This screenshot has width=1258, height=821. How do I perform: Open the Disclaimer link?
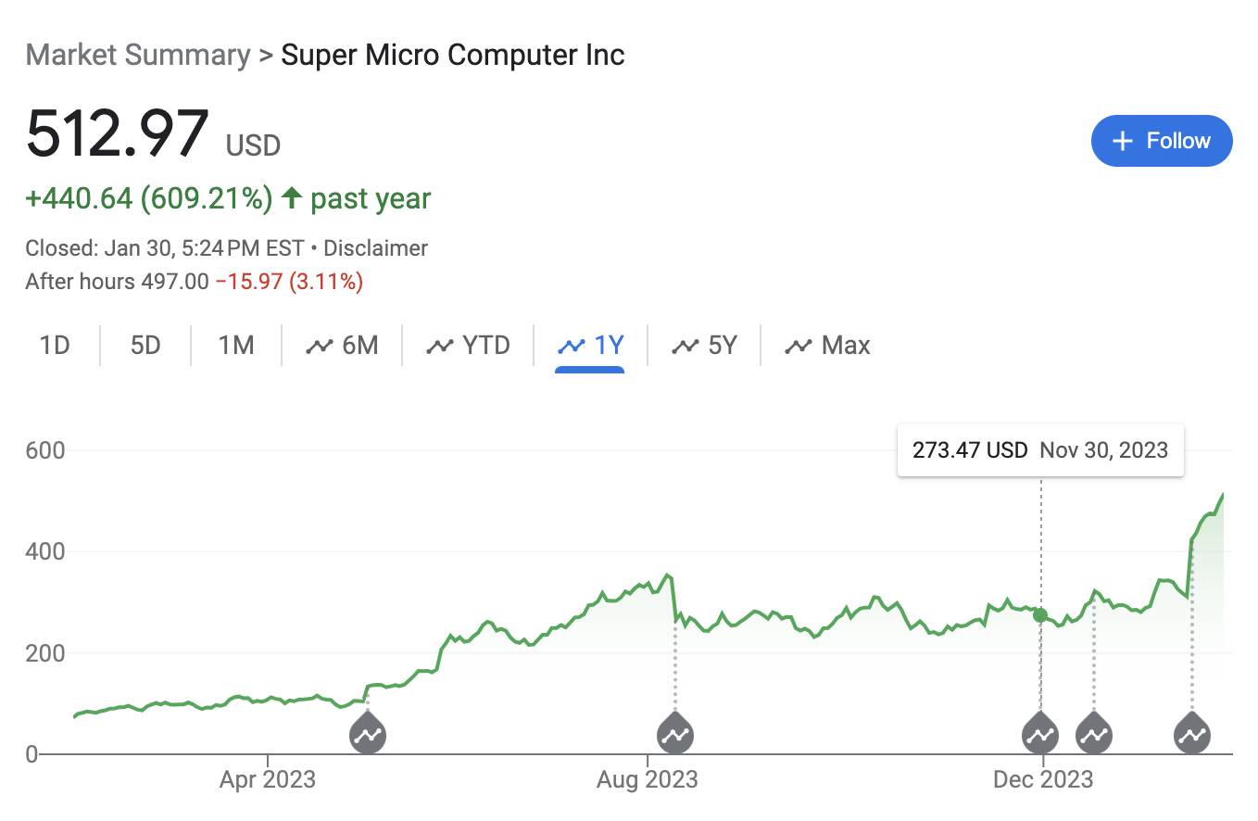pyautogui.click(x=375, y=248)
